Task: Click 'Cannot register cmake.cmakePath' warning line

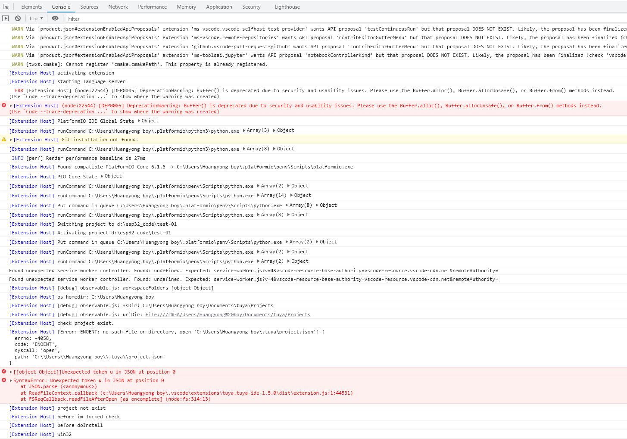Action: pos(140,64)
